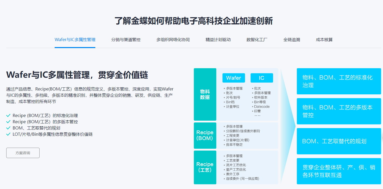The image size is (383, 189).
Task: Click the green checkmark beside Recipe (BOM/工艺) 的标准化治理
Action: tap(9, 115)
